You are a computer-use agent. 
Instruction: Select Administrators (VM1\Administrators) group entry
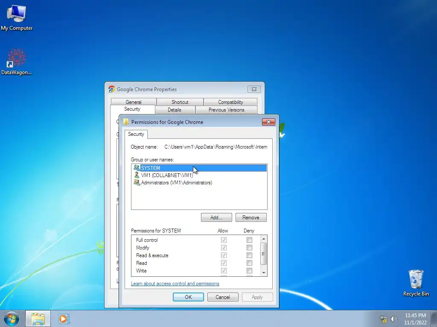pos(199,183)
